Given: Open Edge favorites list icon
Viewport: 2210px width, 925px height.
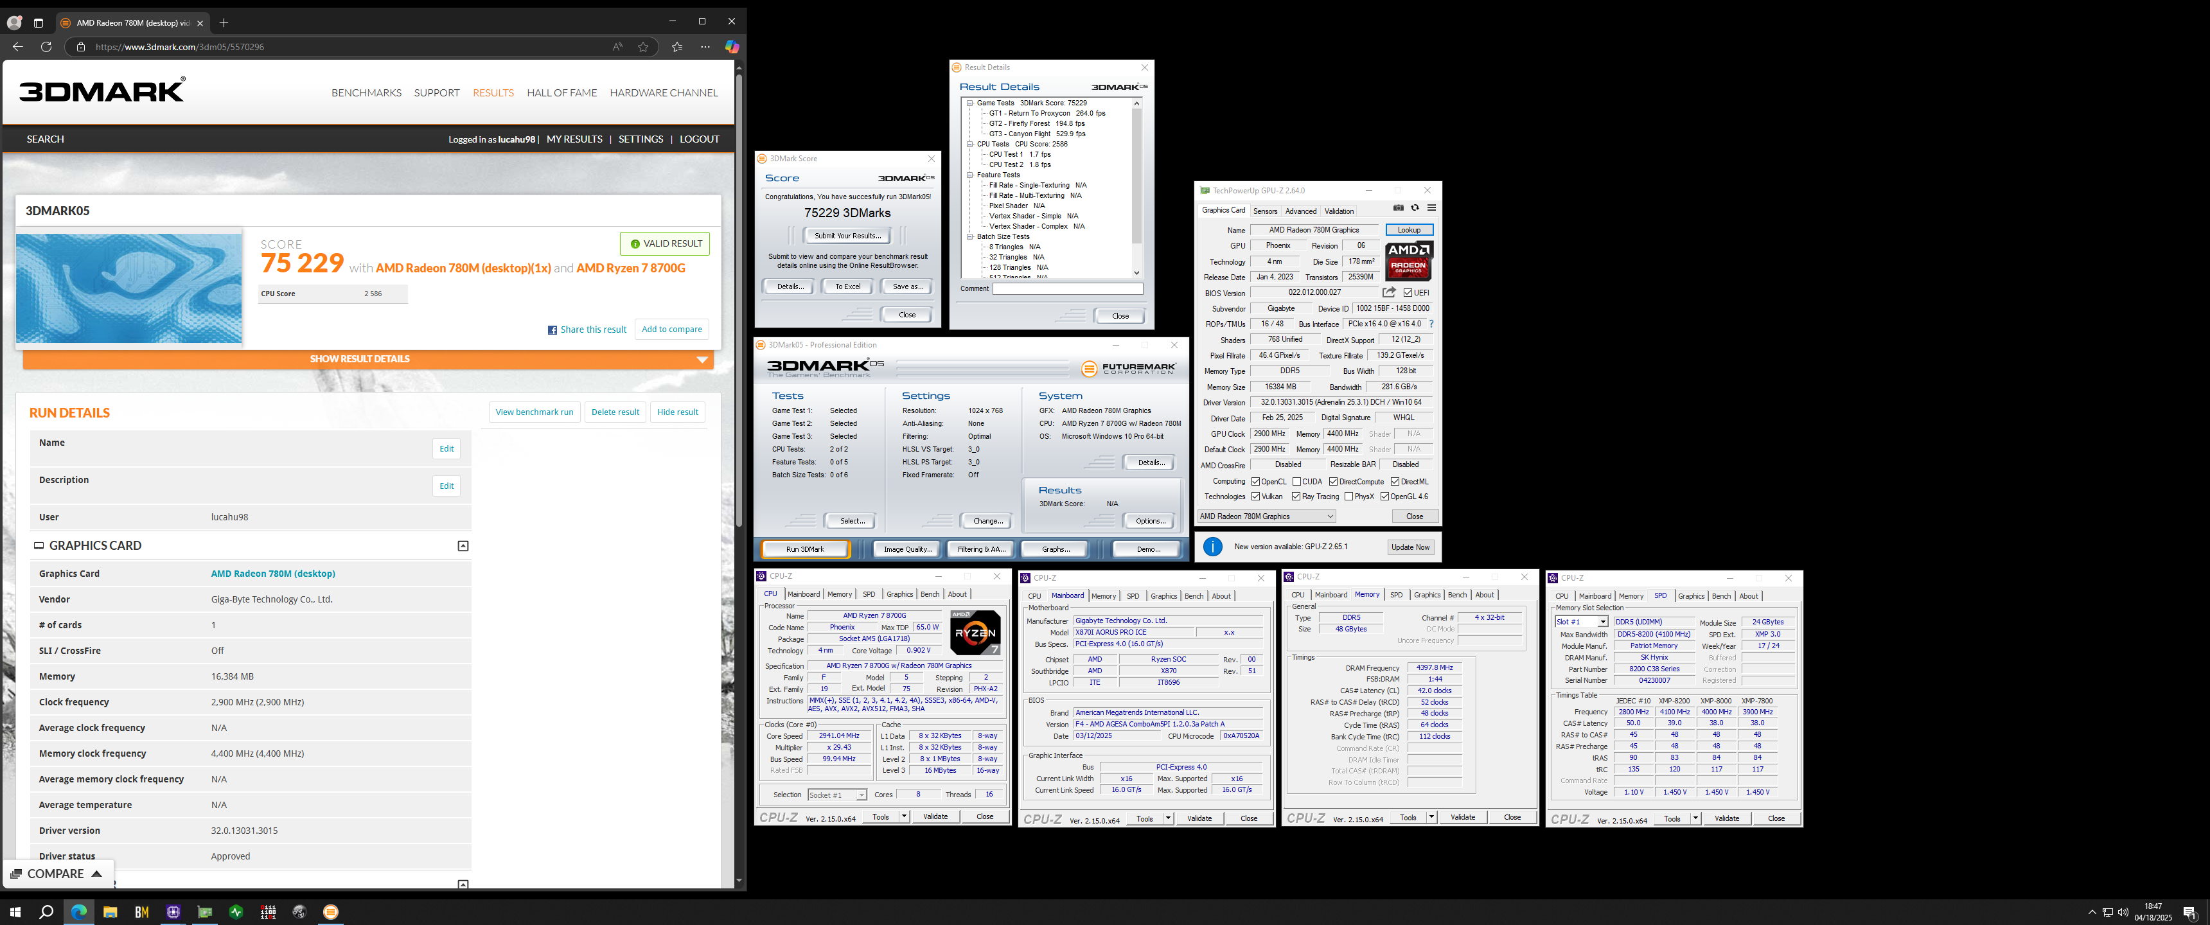Looking at the screenshot, I should coord(677,47).
